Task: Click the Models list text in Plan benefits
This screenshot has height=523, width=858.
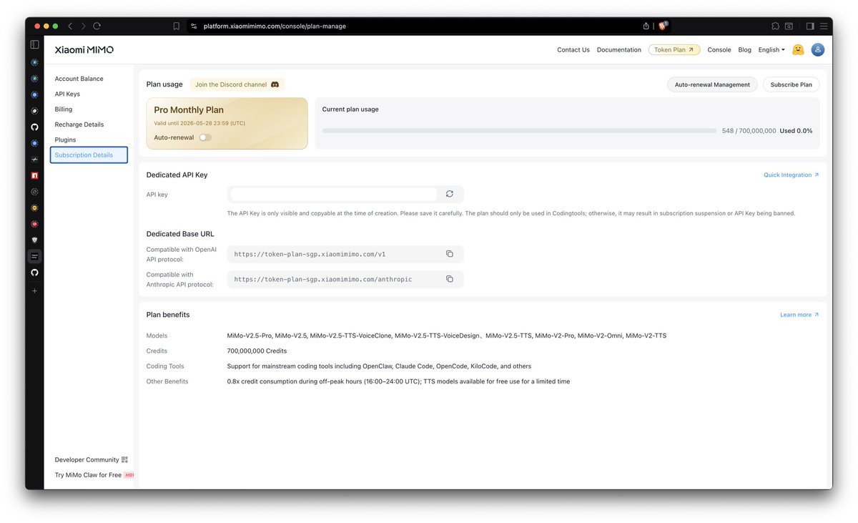Action: point(447,336)
